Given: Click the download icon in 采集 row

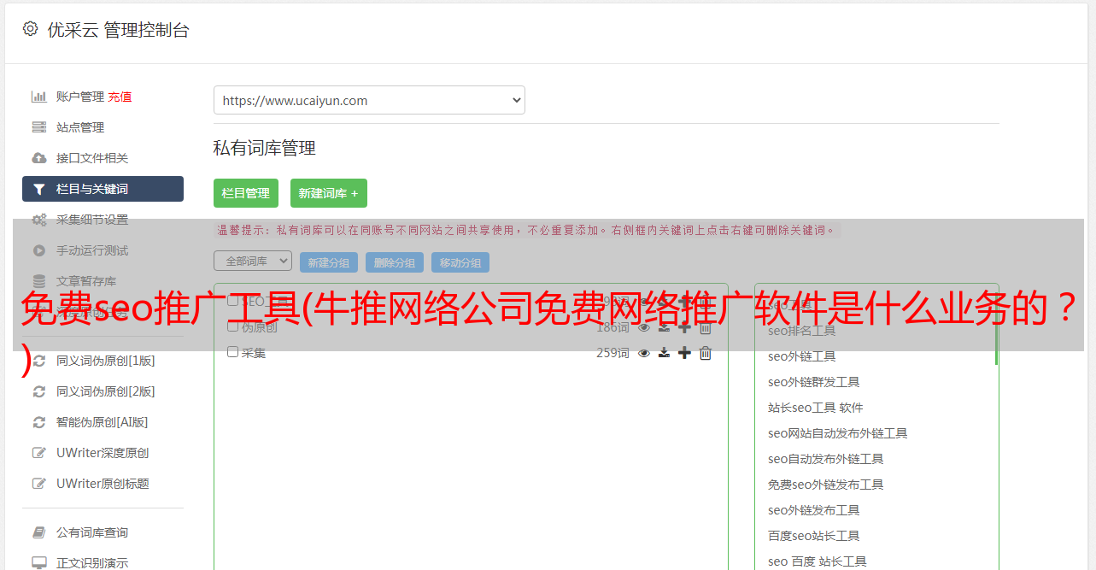Looking at the screenshot, I should click(664, 353).
